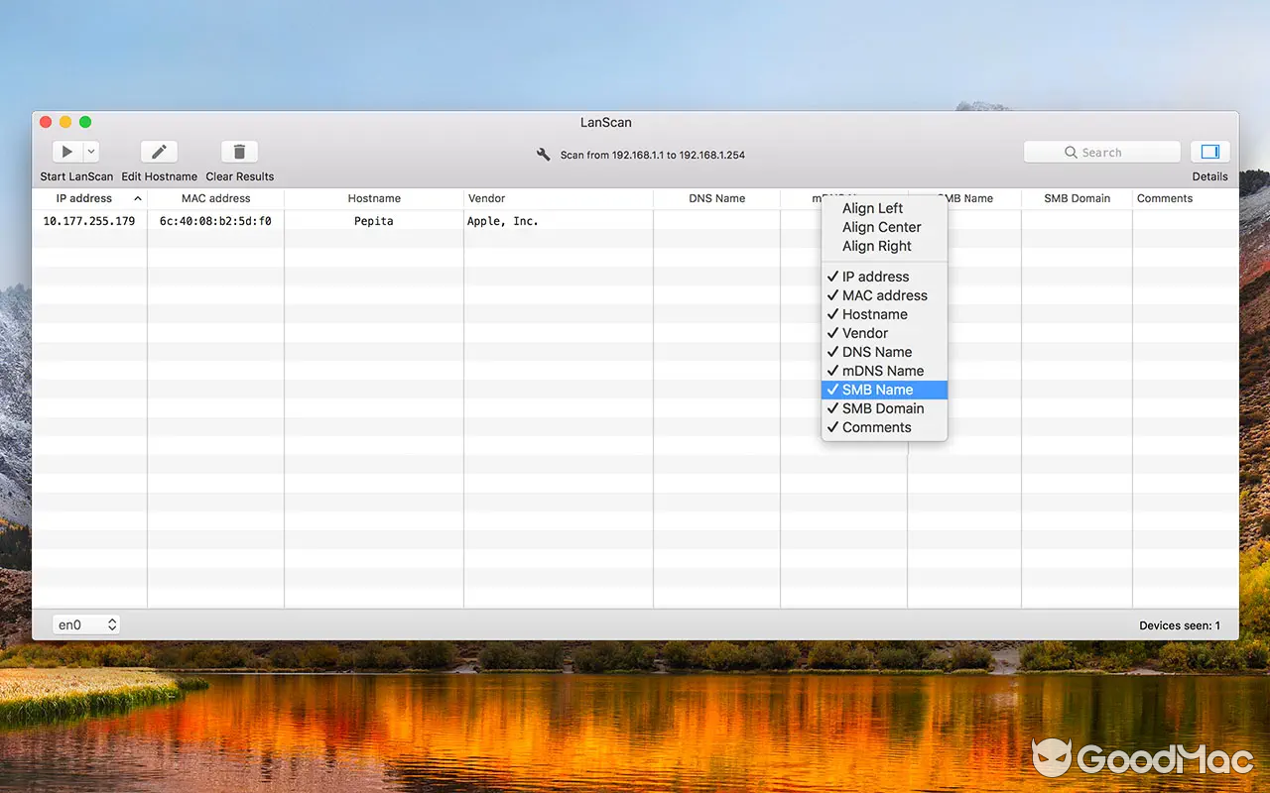1270x793 pixels.
Task: Click the Start LanScan play icon
Action: [x=65, y=151]
